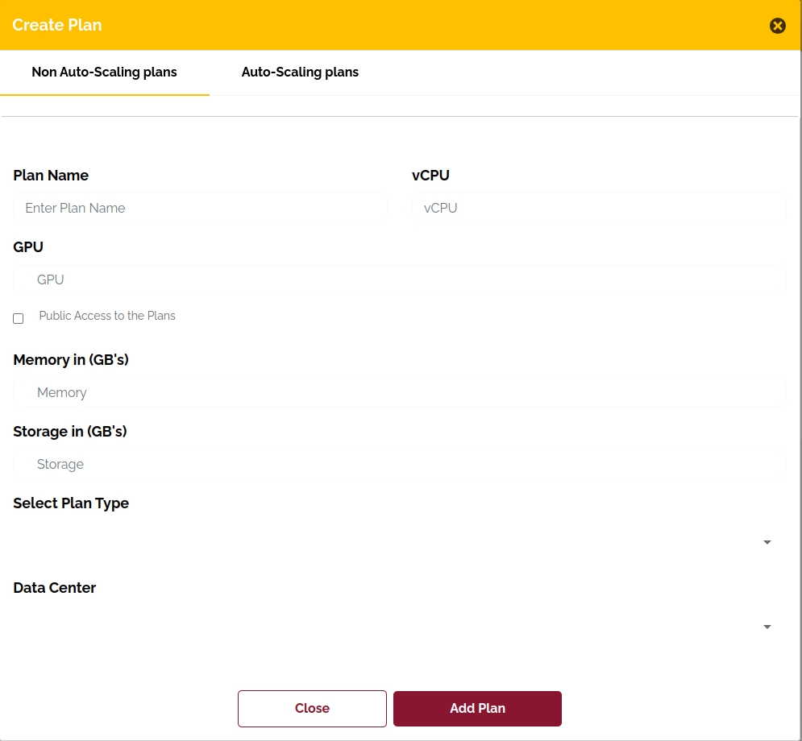
Task: Enable Public Access to the Plans checkbox
Action: tap(19, 318)
